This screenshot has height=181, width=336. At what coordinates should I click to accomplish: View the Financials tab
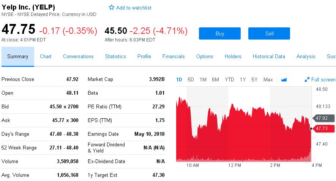click(174, 56)
